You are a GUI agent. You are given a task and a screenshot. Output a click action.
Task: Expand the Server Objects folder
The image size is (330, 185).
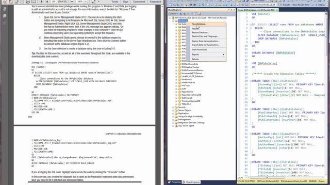(173, 110)
